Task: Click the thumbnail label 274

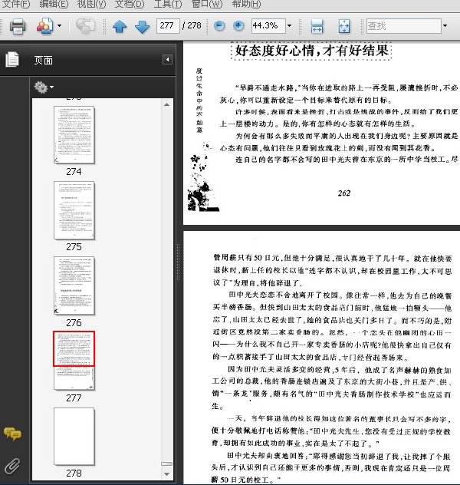Action: coord(74,171)
